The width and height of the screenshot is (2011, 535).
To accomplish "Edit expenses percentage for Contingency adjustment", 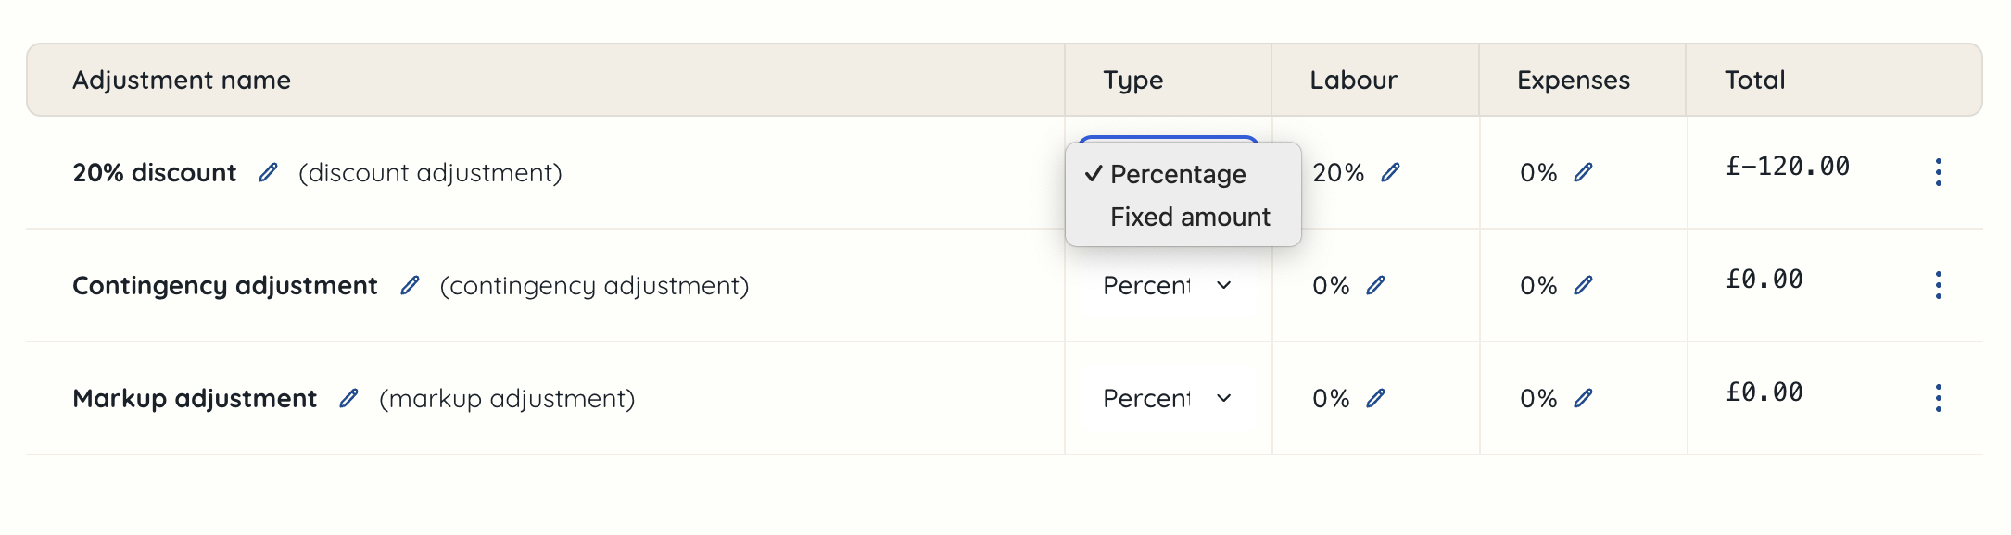I will click(x=1583, y=286).
